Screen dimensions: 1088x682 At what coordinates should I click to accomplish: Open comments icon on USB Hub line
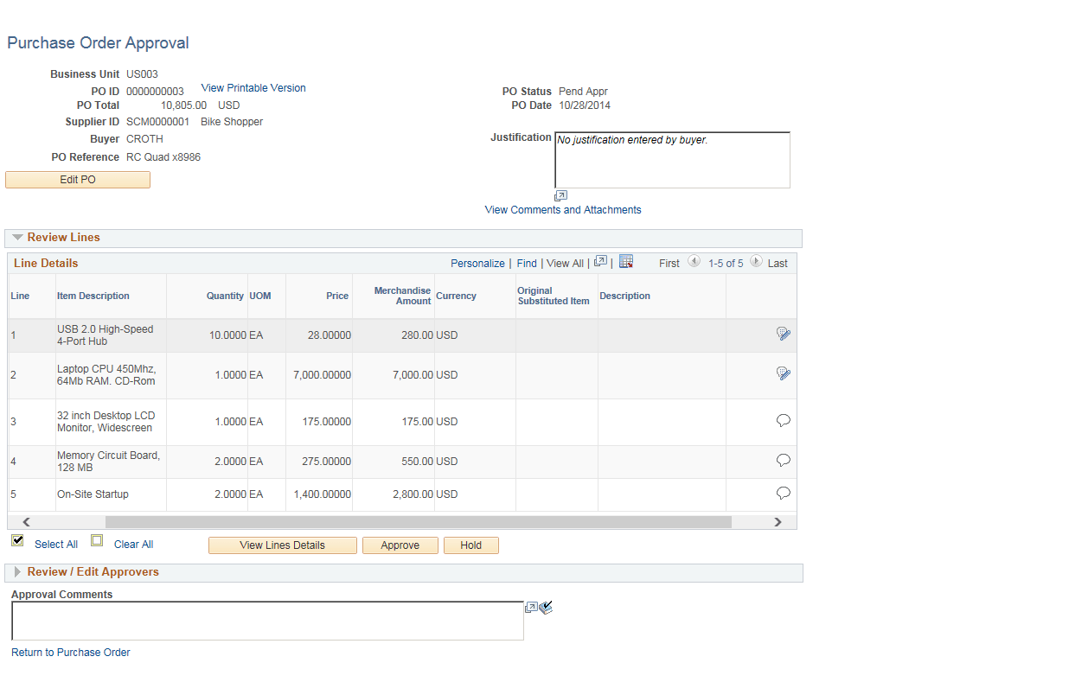tap(783, 333)
